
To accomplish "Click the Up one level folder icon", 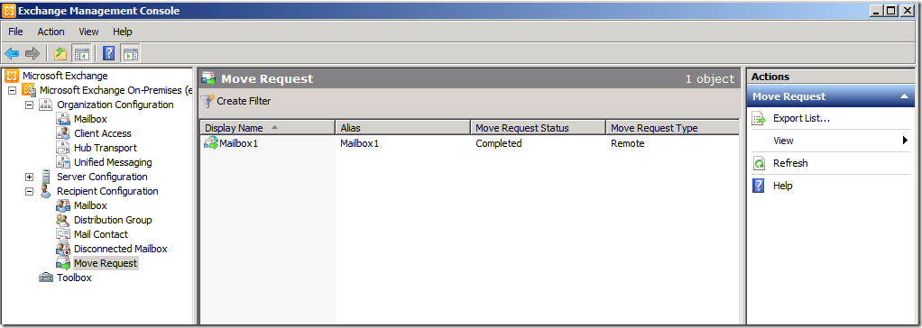I will tap(60, 54).
